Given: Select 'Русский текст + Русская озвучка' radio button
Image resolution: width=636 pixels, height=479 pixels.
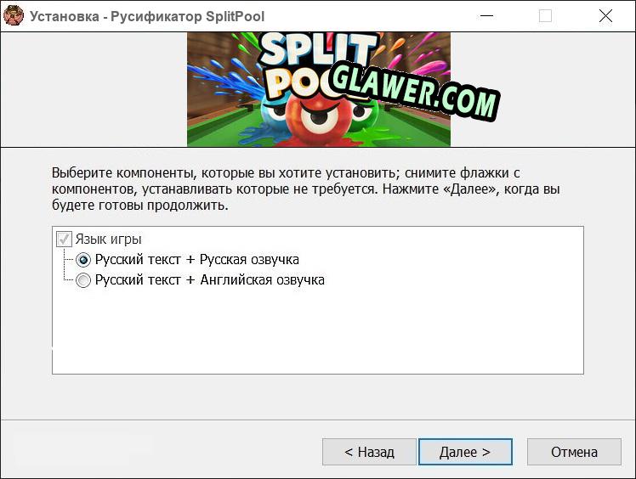Looking at the screenshot, I should click(x=83, y=260).
